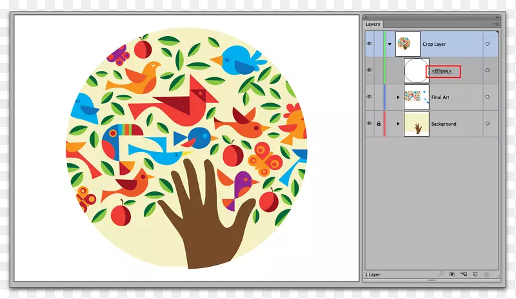516x299 pixels.
Task: Click the '1 Layer' status text
Action: 373,275
